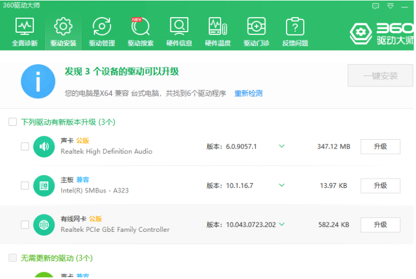Expand version dropdown for network driver 10.043.0723.202
The width and height of the screenshot is (416, 279).
282,225
